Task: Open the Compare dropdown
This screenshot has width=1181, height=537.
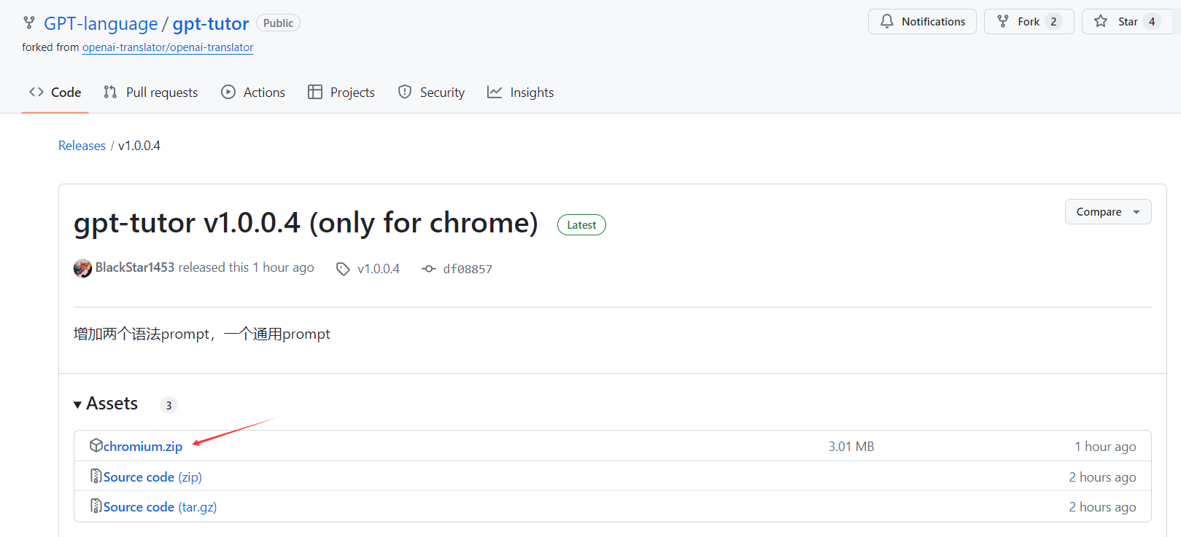Action: 1108,212
